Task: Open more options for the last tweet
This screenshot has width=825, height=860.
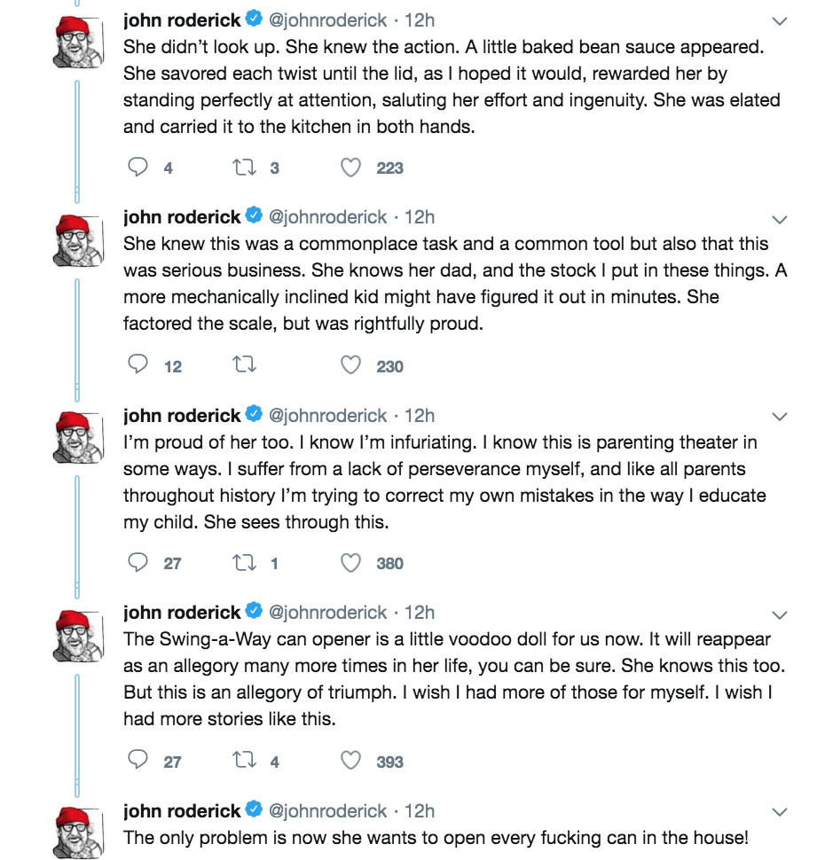Action: [780, 811]
